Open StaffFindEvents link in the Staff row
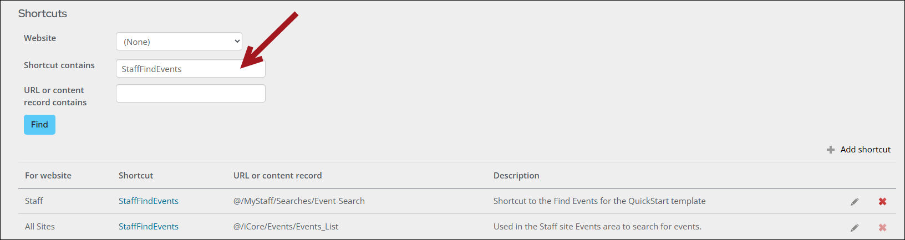Screen dimensions: 905x240 (149, 201)
